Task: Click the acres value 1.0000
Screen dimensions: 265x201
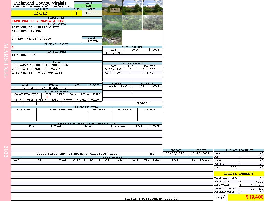Action: pyautogui.click(x=92, y=13)
